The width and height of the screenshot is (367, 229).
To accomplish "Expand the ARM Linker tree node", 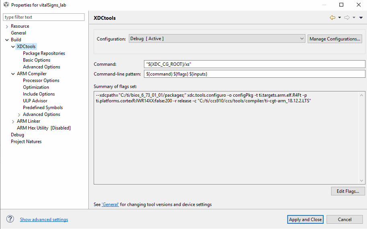I will tap(13, 121).
